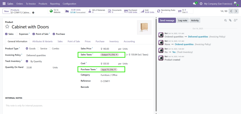241x114 pixels.
Task: Open the Reordering Rules stat button
Action: pyautogui.click(x=166, y=11)
